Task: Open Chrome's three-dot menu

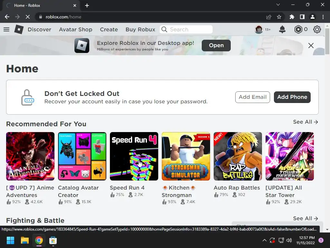Action: point(323,17)
